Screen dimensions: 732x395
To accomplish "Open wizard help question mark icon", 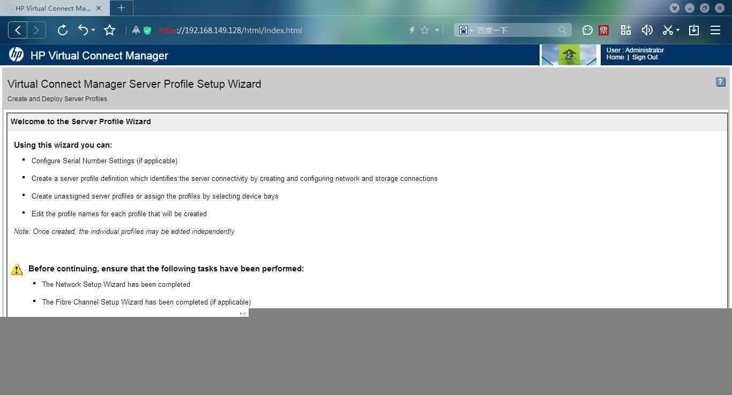I will click(x=720, y=82).
